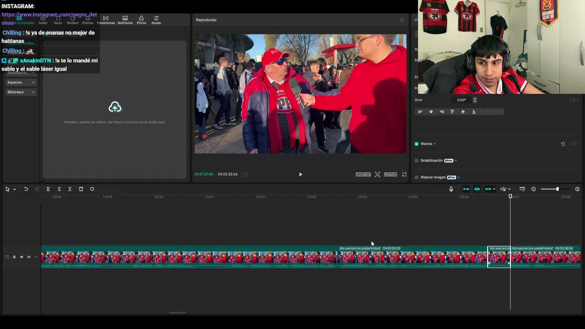This screenshot has width=585, height=329.
Task: Mute the main video track
Action: 29,257
